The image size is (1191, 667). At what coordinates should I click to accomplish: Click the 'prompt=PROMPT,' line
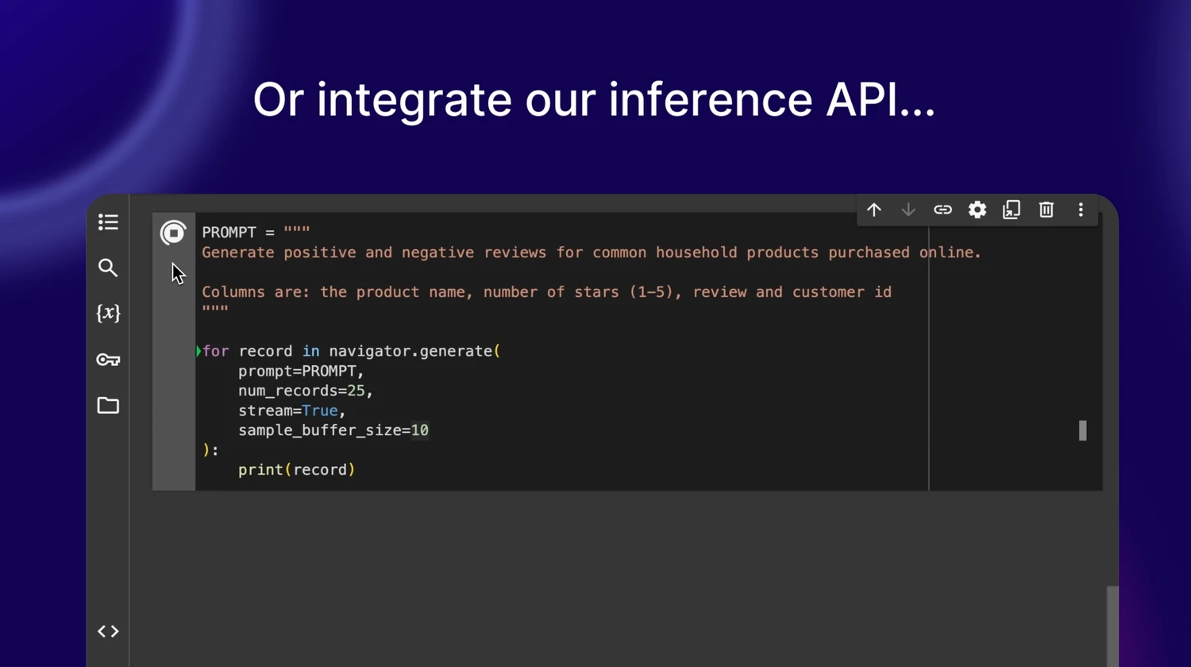pyautogui.click(x=301, y=371)
